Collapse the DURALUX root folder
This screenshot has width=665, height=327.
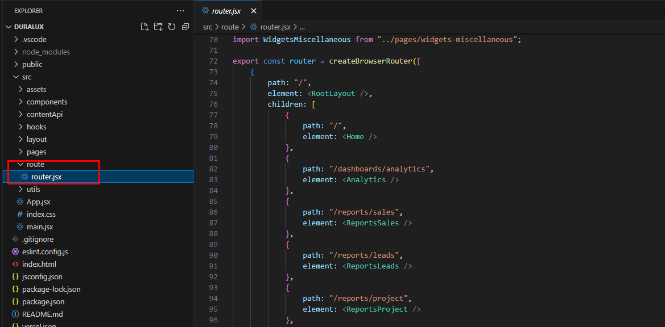click(x=8, y=27)
